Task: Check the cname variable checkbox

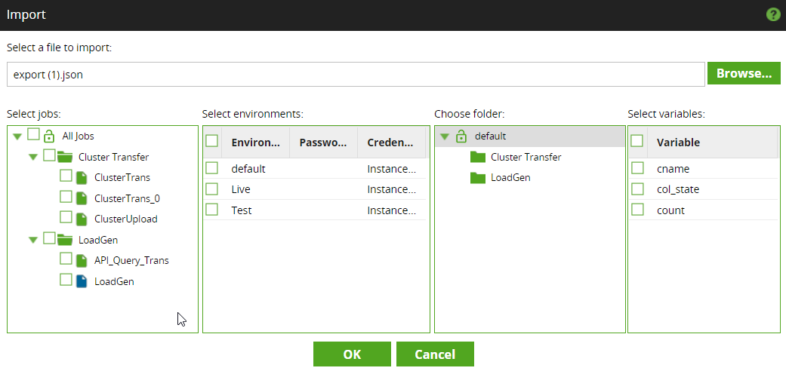Action: tap(637, 167)
